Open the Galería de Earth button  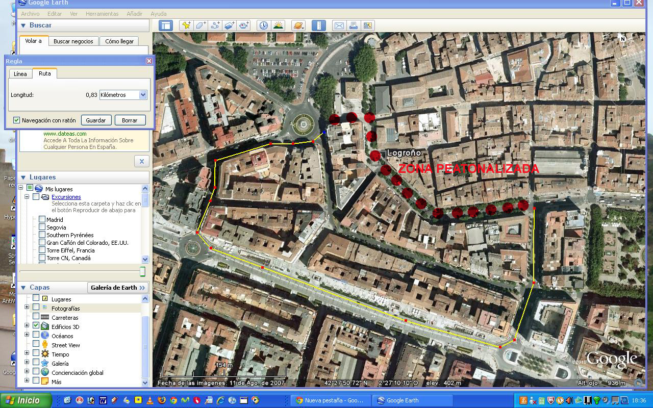pos(118,288)
